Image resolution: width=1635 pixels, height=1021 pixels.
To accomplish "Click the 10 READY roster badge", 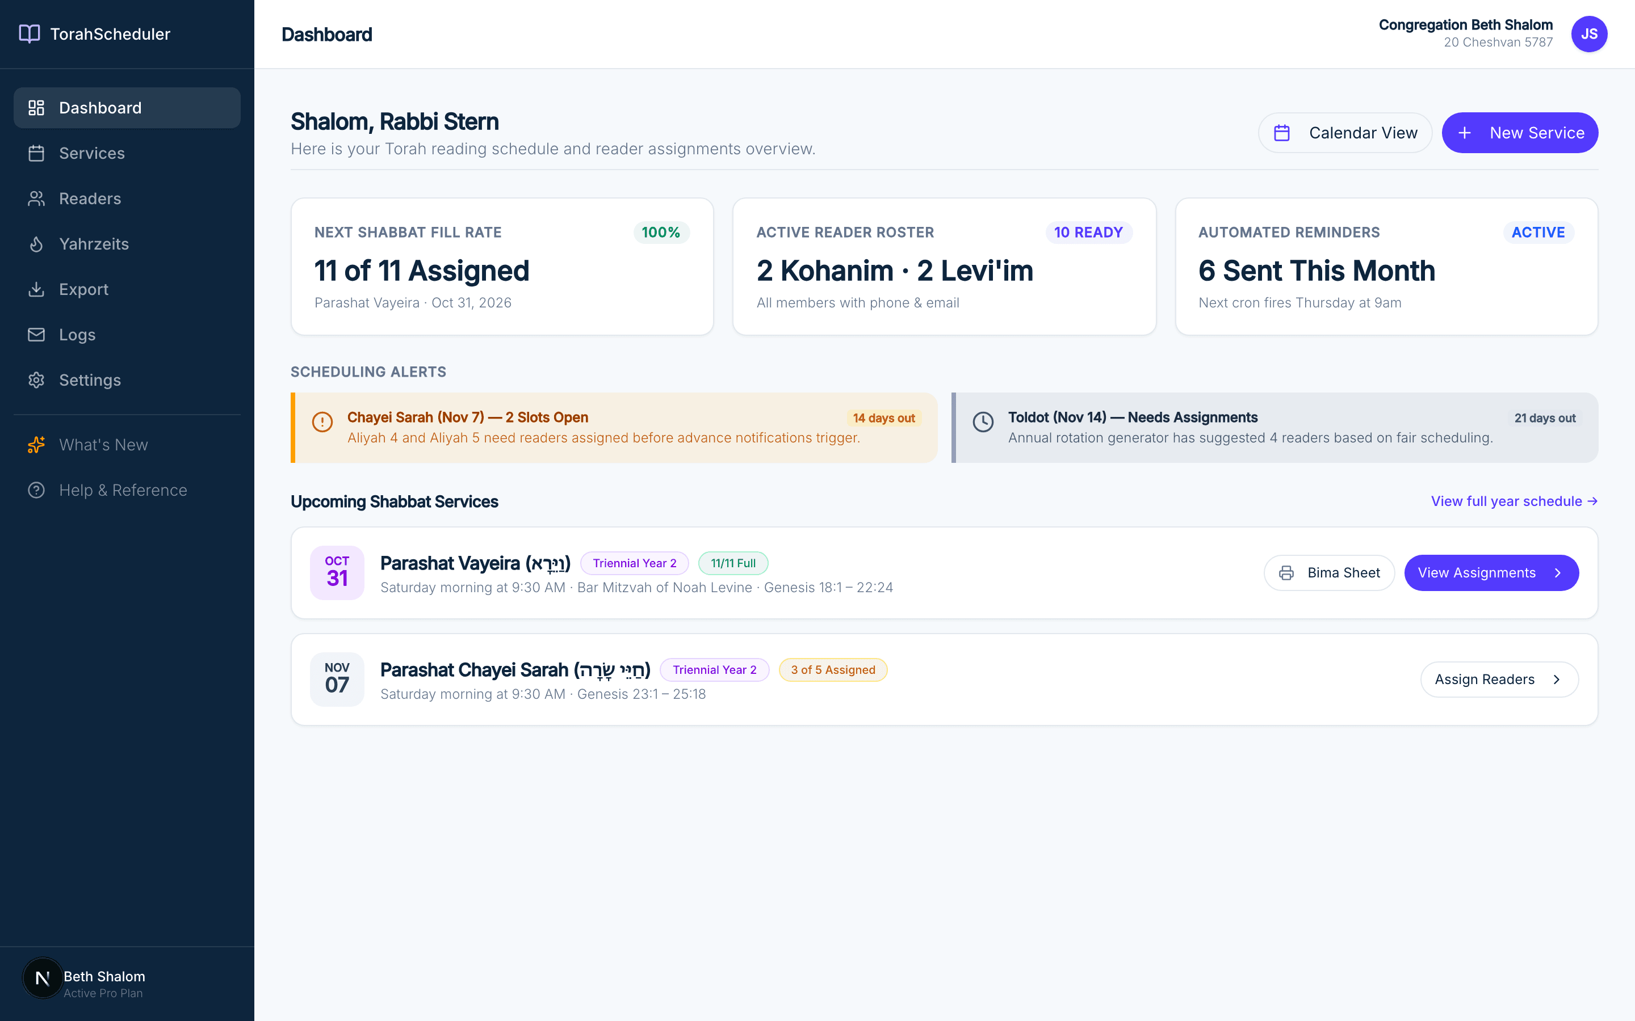I will [x=1088, y=233].
